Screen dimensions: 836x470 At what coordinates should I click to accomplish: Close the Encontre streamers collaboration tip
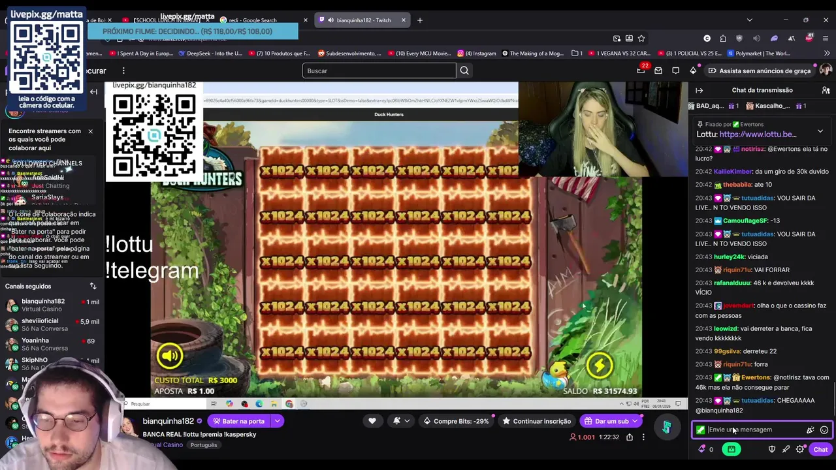click(x=90, y=131)
